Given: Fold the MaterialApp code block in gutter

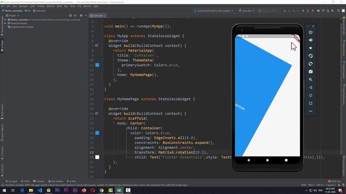Looking at the screenshot, I should point(103,50).
